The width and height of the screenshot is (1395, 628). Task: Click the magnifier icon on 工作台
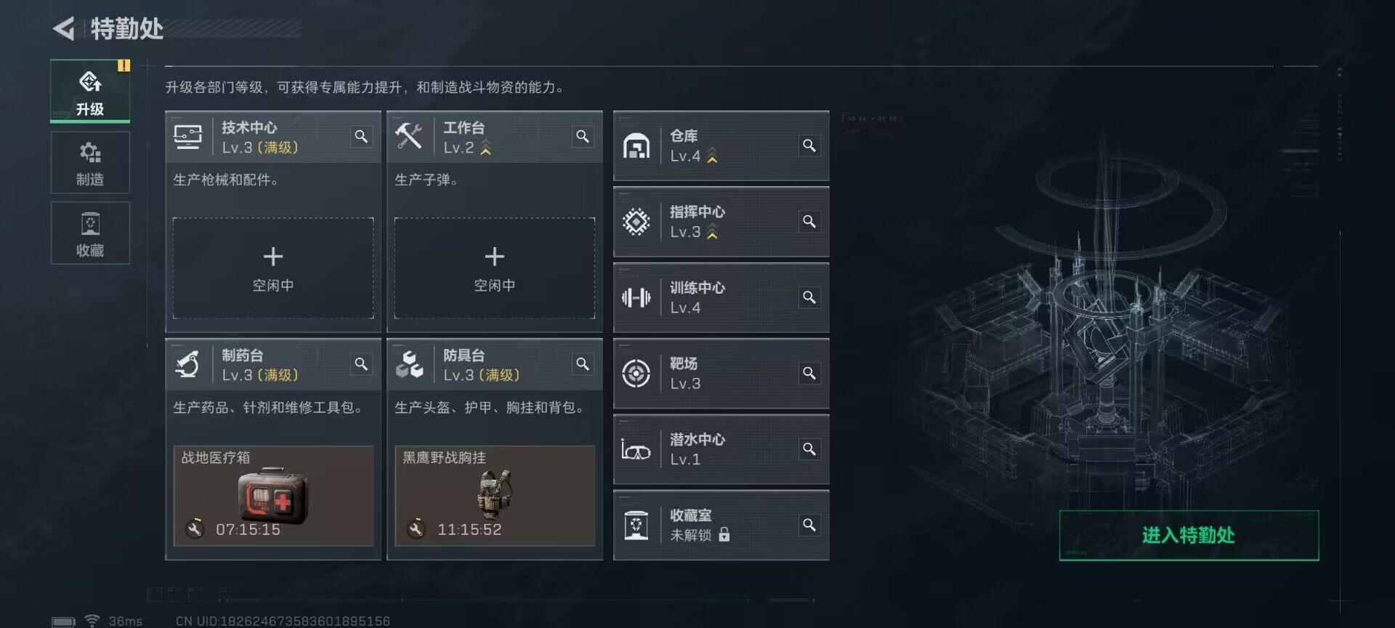click(x=583, y=137)
